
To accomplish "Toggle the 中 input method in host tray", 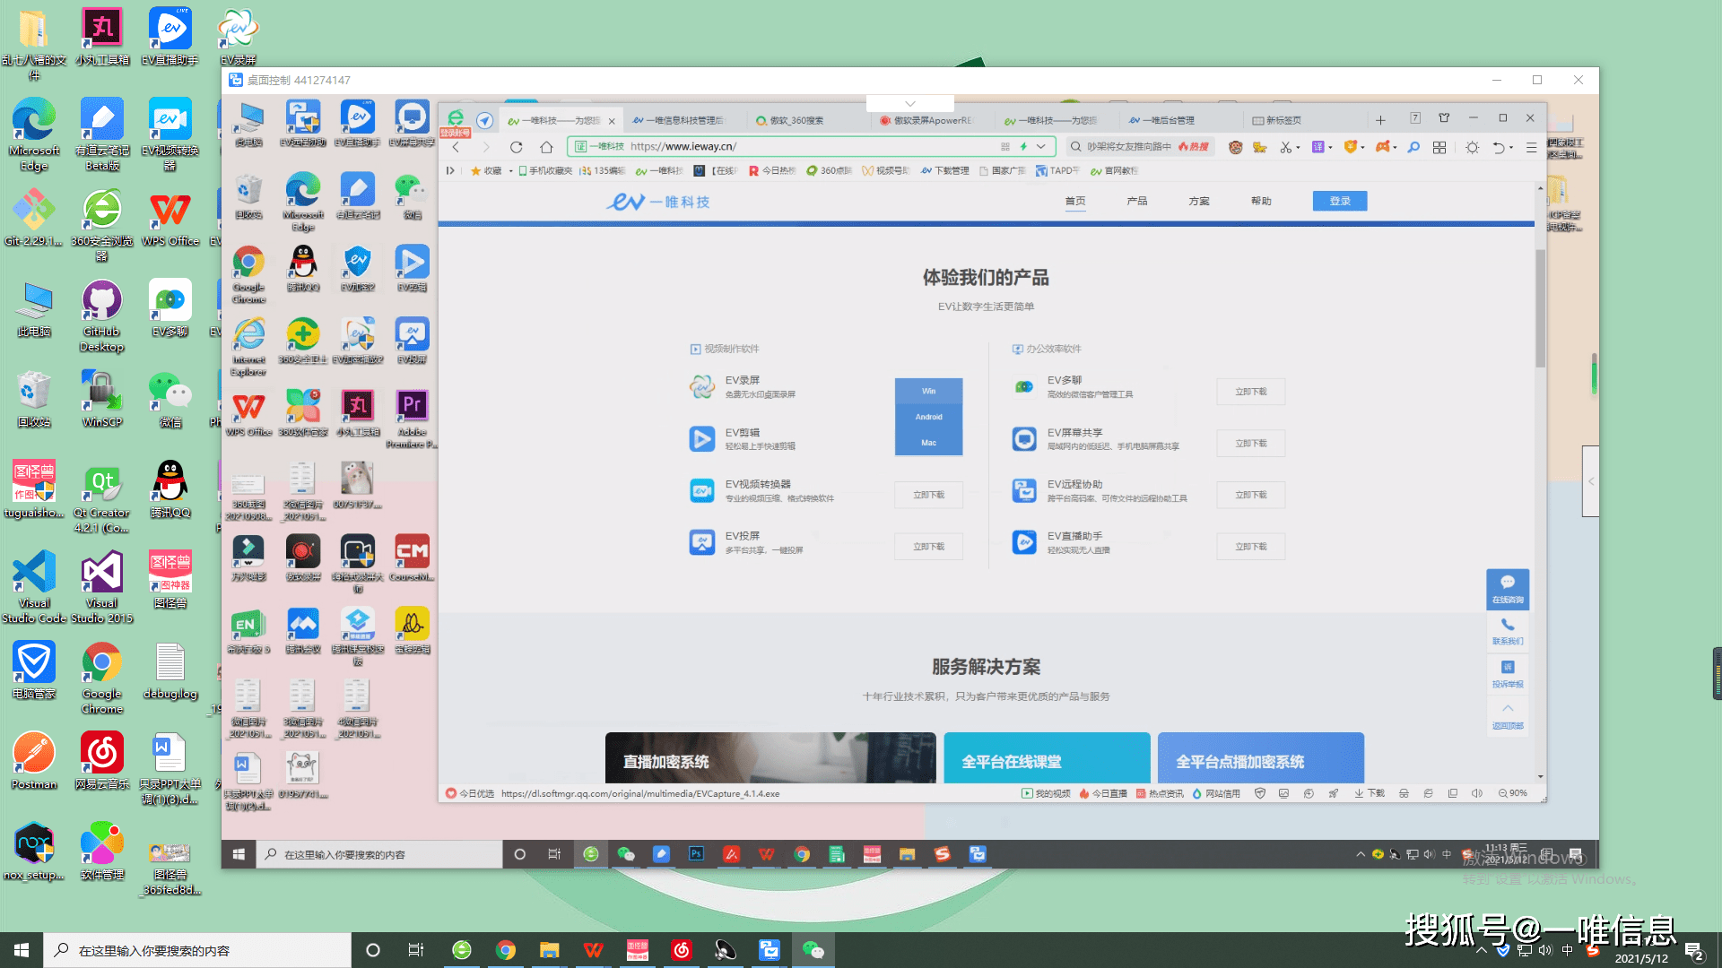I will click(x=1567, y=950).
